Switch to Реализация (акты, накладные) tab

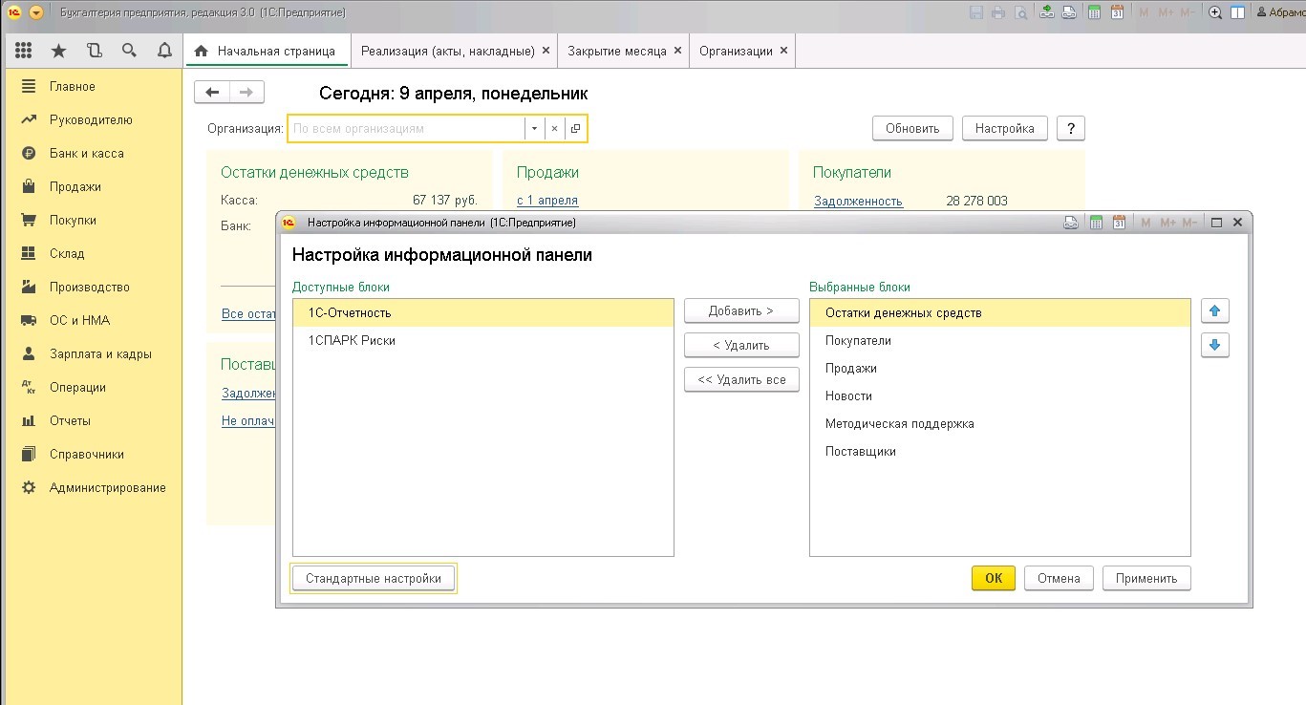click(x=447, y=51)
